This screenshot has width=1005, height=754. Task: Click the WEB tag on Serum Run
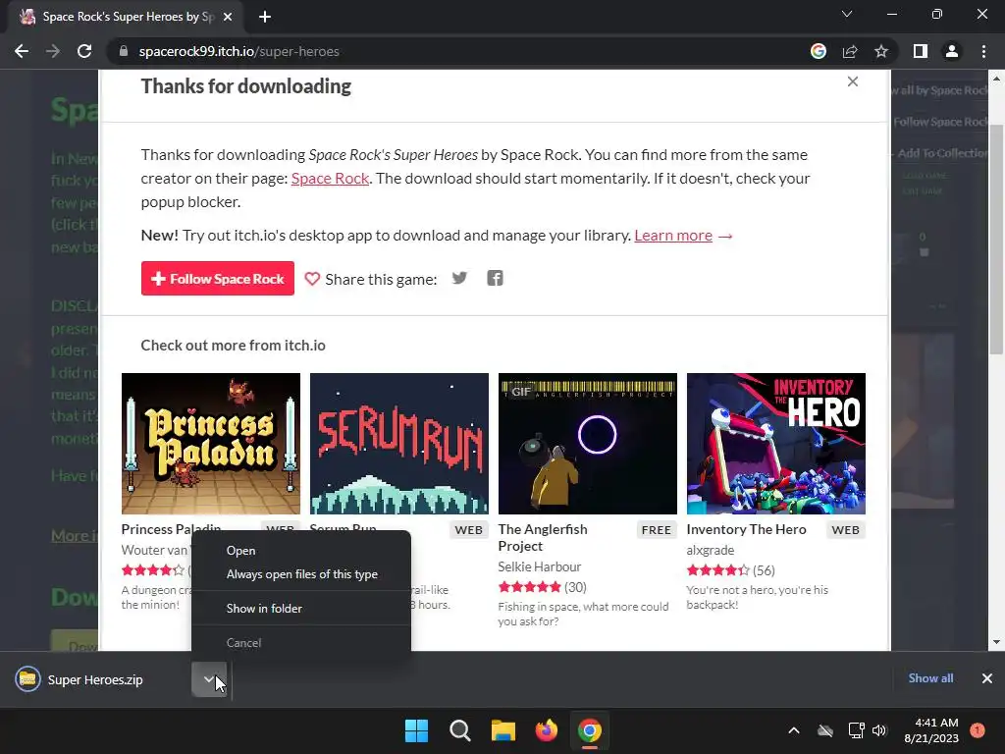click(x=468, y=530)
